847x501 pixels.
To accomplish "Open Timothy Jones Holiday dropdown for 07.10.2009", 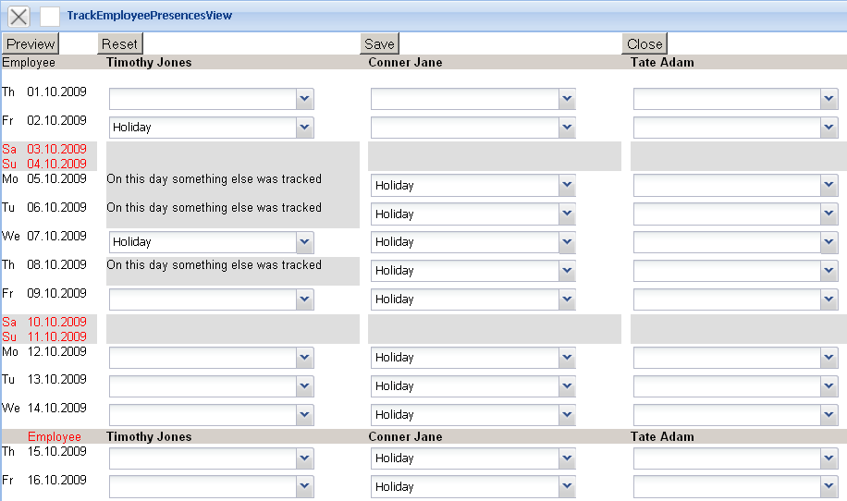I will (304, 242).
